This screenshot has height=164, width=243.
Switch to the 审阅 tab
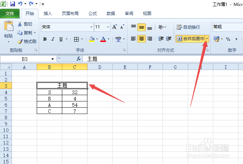click(129, 14)
